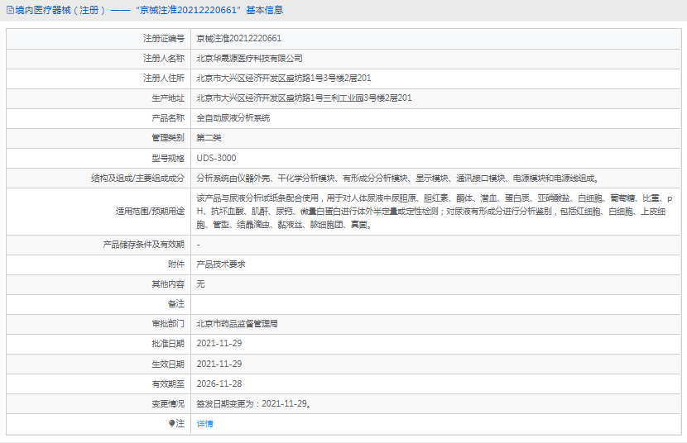Click the 结构及组成/主要组成成分 label
The height and width of the screenshot is (443, 687).
137,178
